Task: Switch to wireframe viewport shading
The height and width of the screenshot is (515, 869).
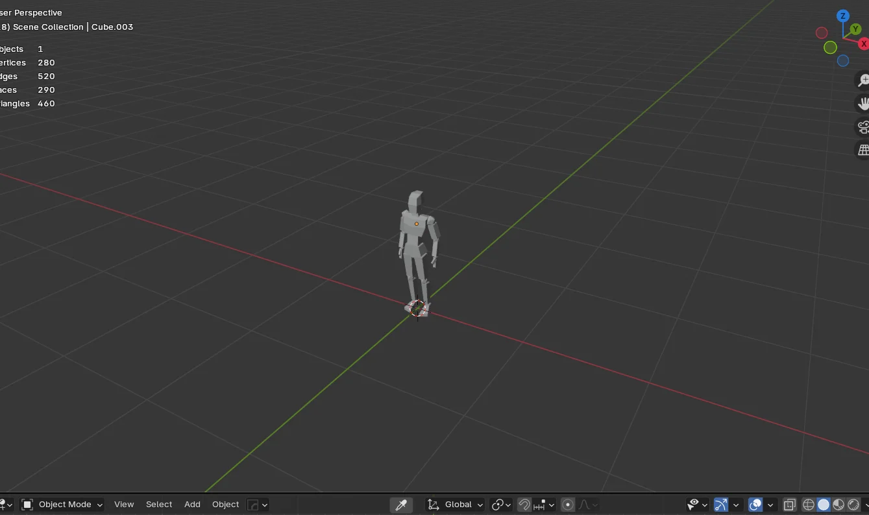Action: [x=809, y=505]
